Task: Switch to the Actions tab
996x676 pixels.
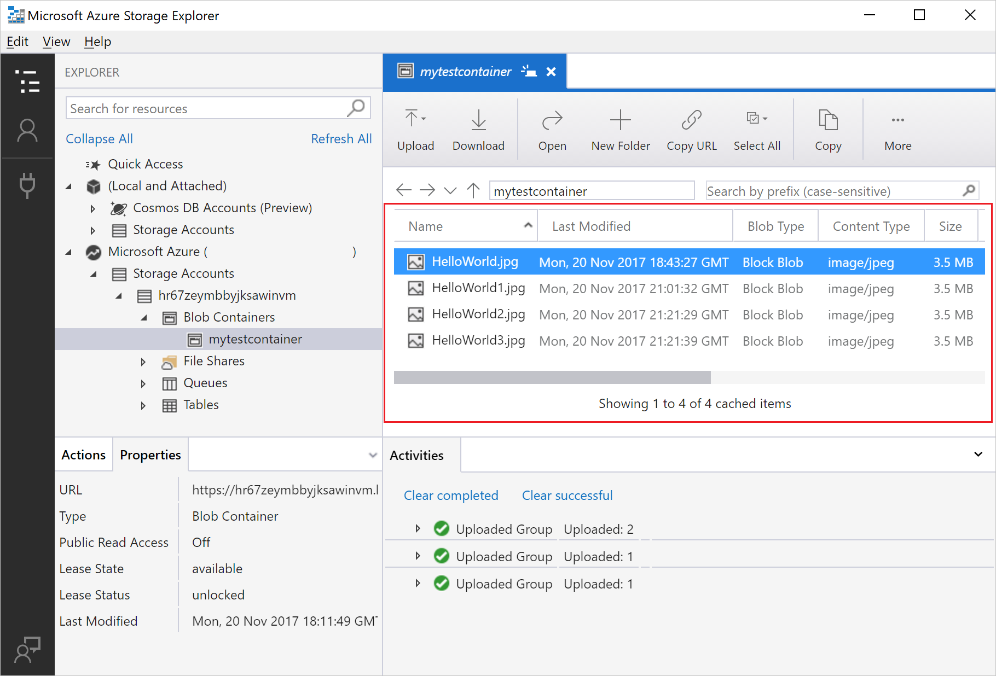Action: [83, 454]
